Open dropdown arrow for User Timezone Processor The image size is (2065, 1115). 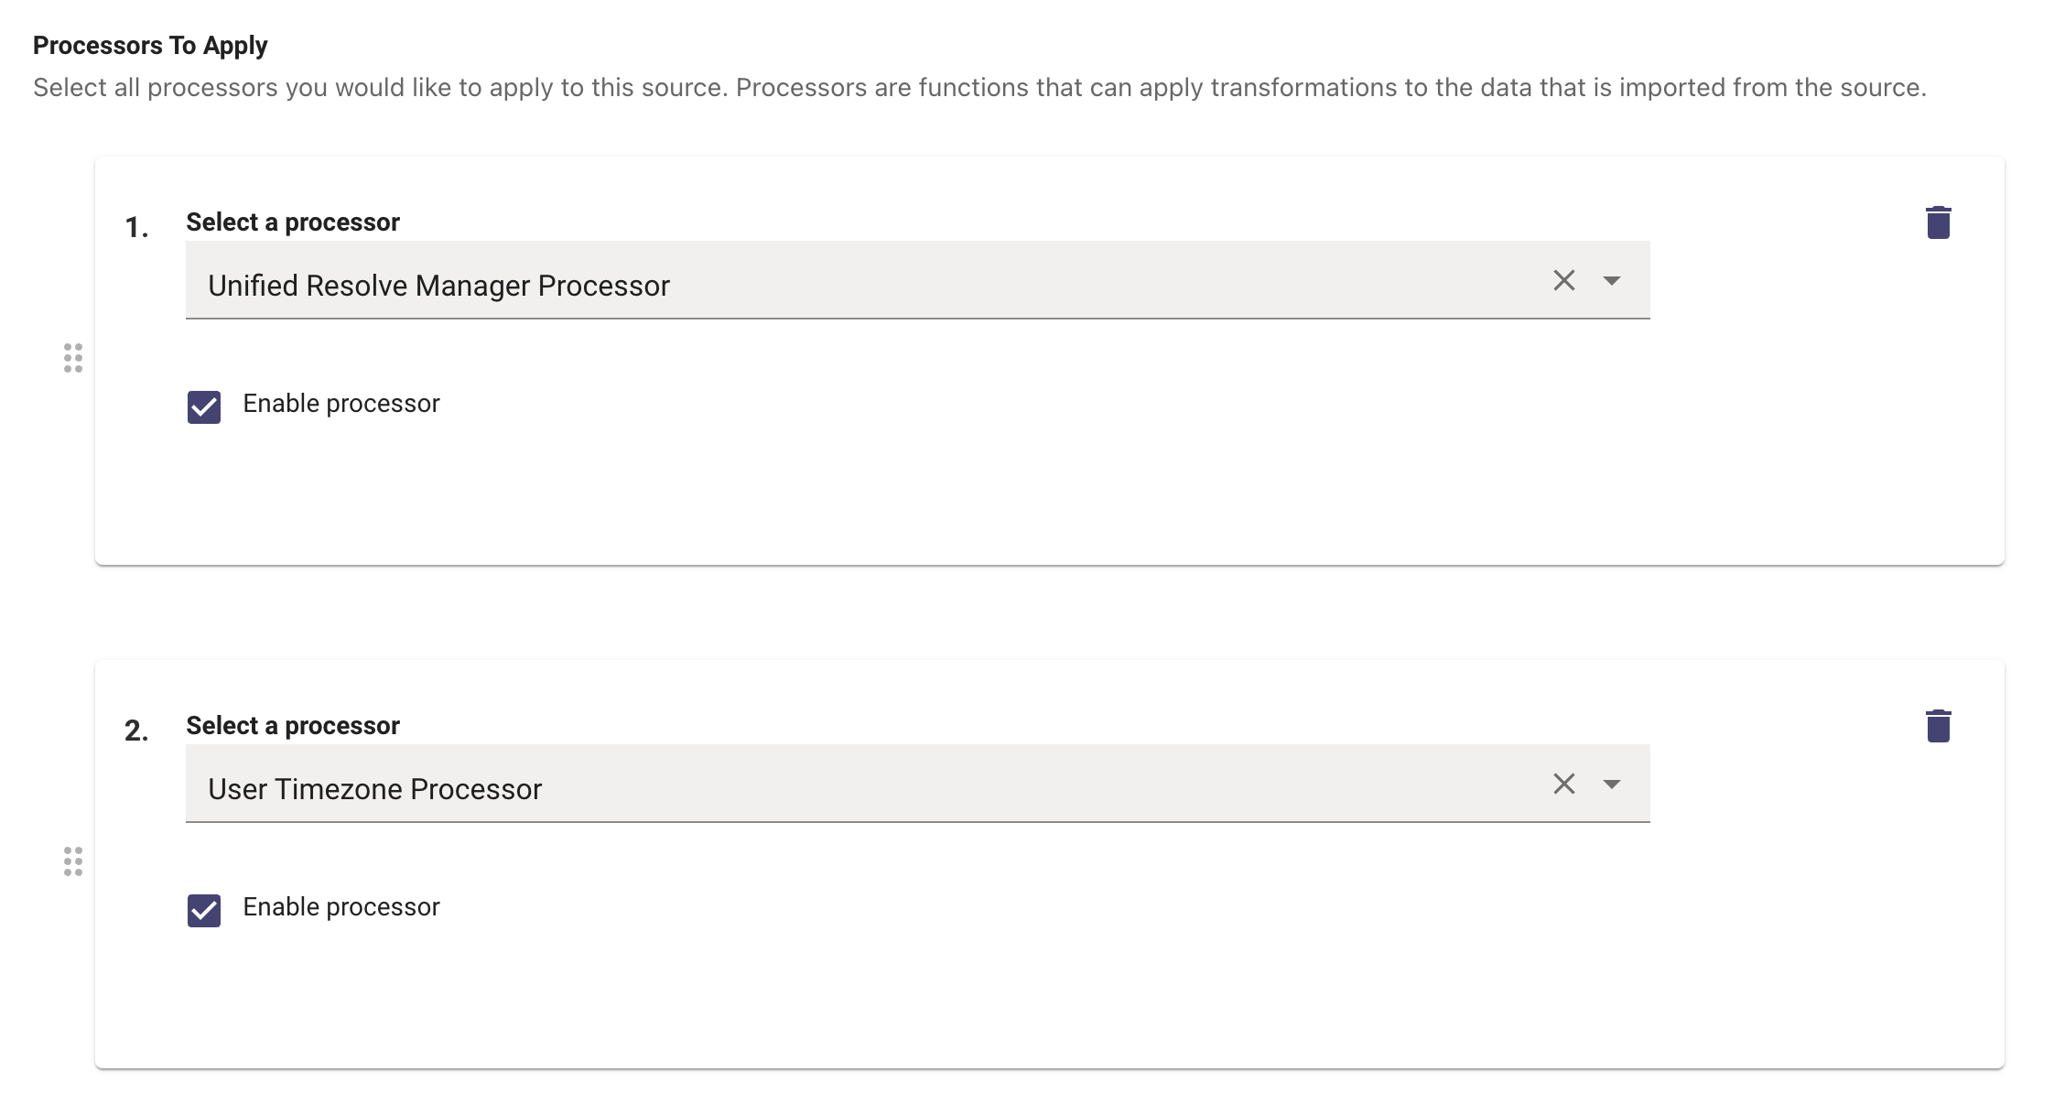click(1612, 784)
